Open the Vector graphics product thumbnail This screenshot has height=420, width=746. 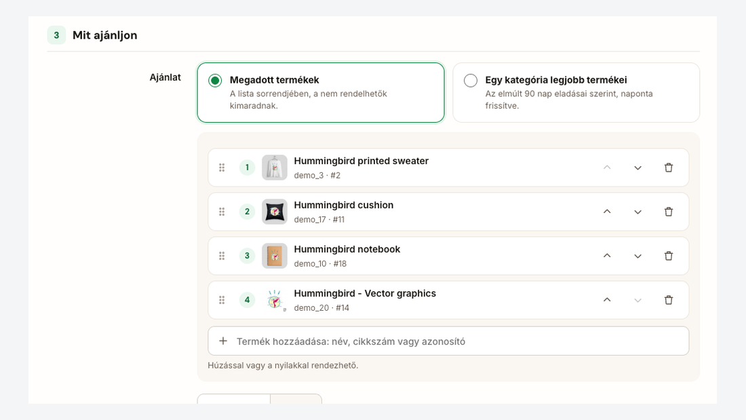pyautogui.click(x=275, y=300)
